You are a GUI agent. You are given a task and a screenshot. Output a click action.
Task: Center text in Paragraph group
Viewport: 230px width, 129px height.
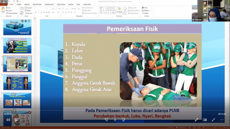66,13
